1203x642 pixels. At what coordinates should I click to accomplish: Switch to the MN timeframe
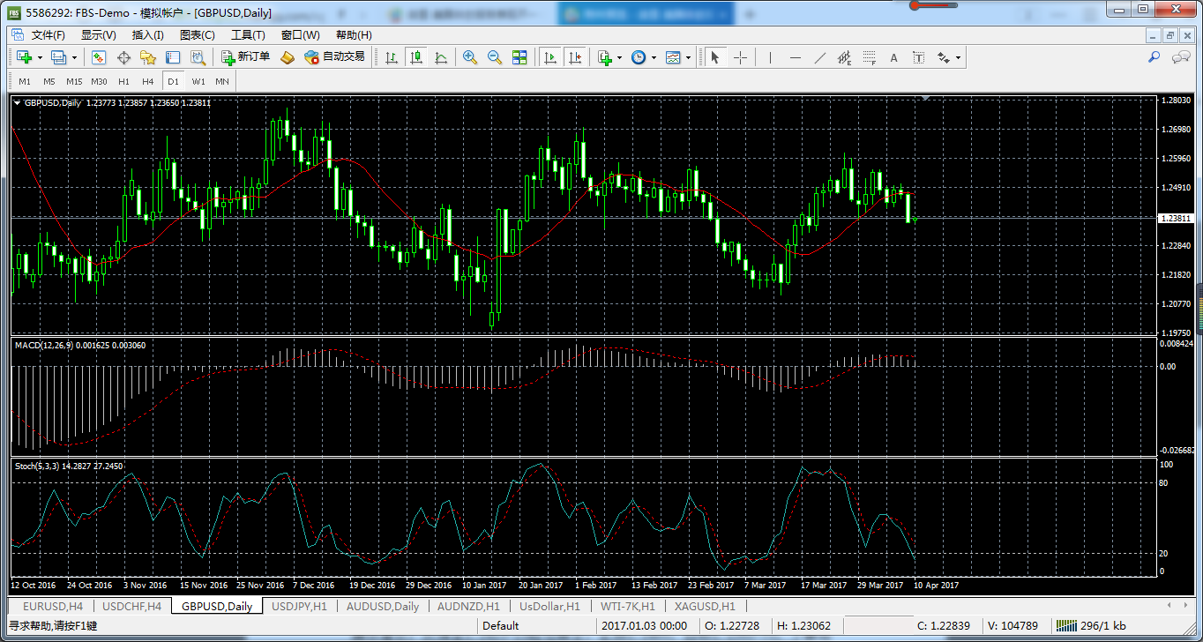point(222,81)
